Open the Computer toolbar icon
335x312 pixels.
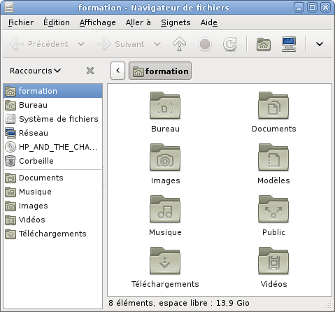coord(289,44)
